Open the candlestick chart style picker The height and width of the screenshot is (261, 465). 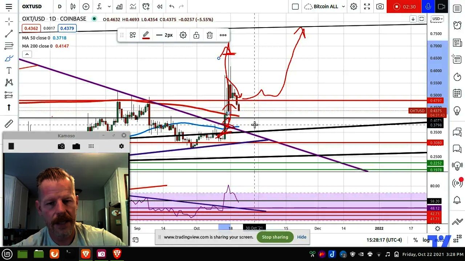pos(73,7)
